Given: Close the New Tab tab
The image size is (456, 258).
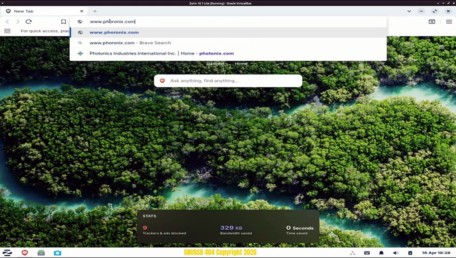Looking at the screenshot, I should pos(82,11).
